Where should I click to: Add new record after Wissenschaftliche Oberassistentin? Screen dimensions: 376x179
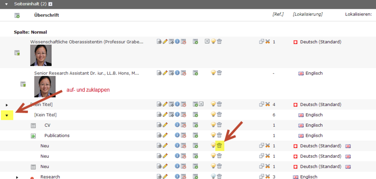[x=195, y=42]
